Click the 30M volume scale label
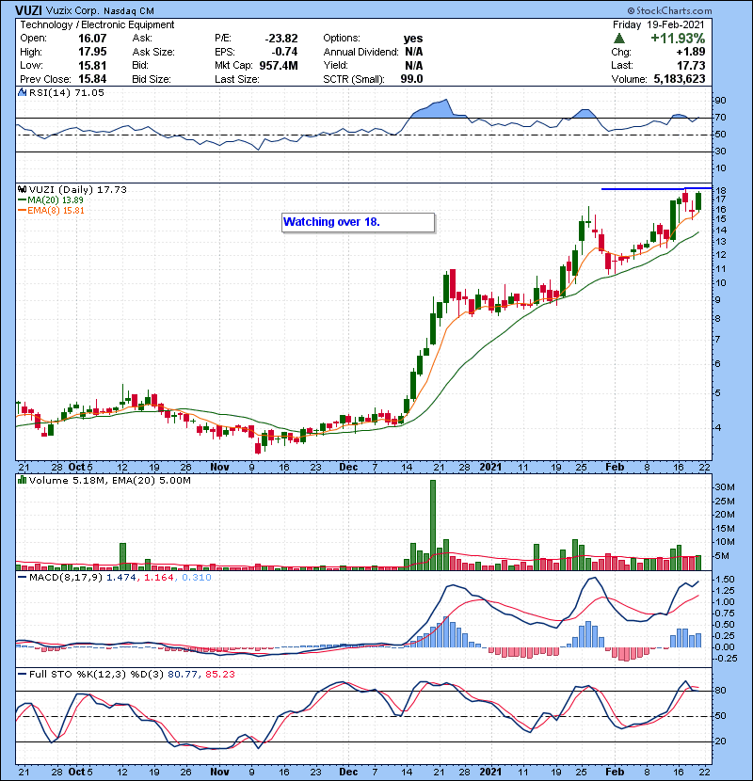Image resolution: width=753 pixels, height=781 pixels. pyautogui.click(x=725, y=487)
